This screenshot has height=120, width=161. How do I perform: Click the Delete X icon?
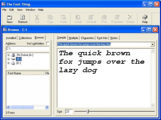coord(130,17)
